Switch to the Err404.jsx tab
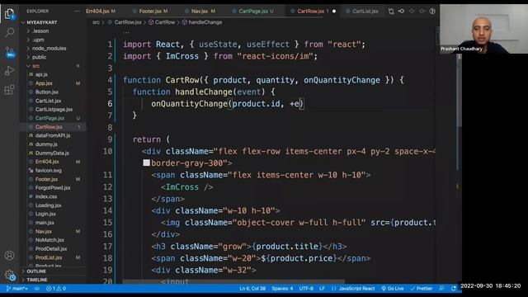This screenshot has height=297, width=528. coord(101,11)
